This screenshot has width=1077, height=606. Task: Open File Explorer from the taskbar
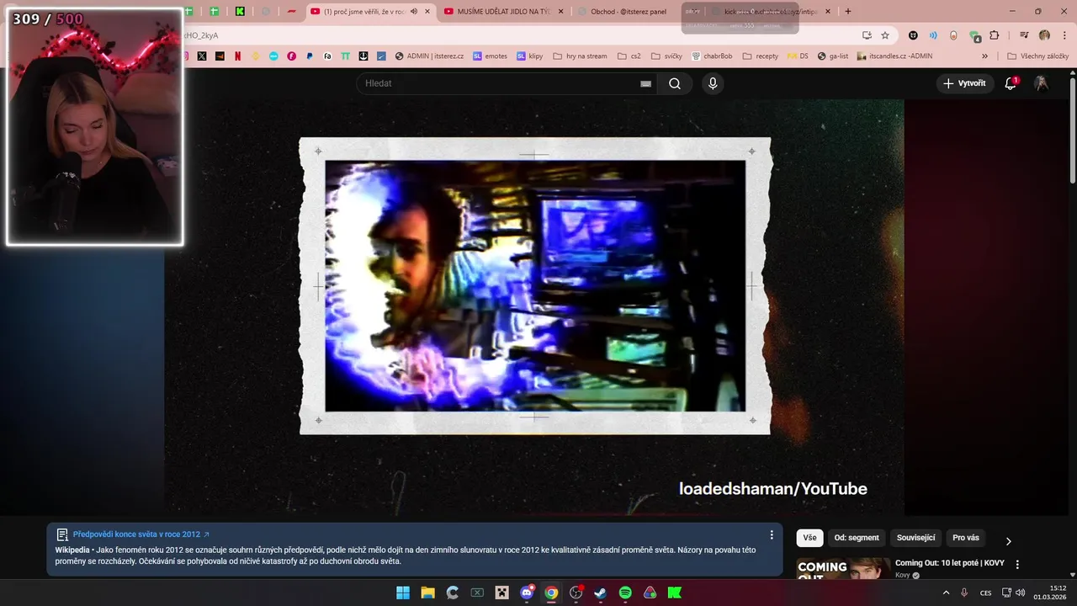(427, 593)
